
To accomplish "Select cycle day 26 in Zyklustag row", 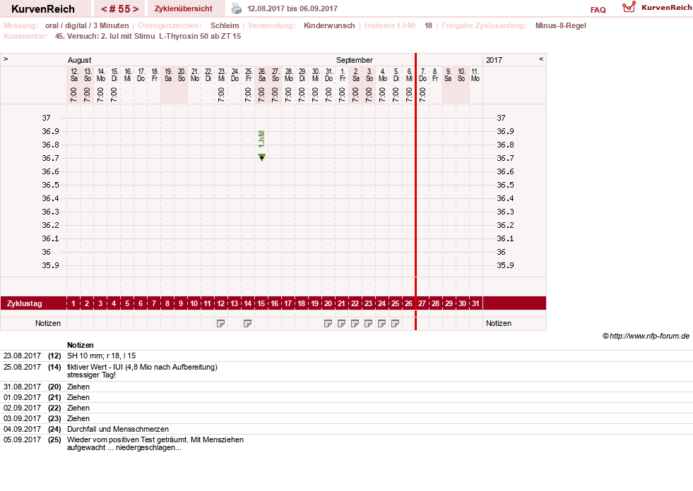I will point(409,303).
